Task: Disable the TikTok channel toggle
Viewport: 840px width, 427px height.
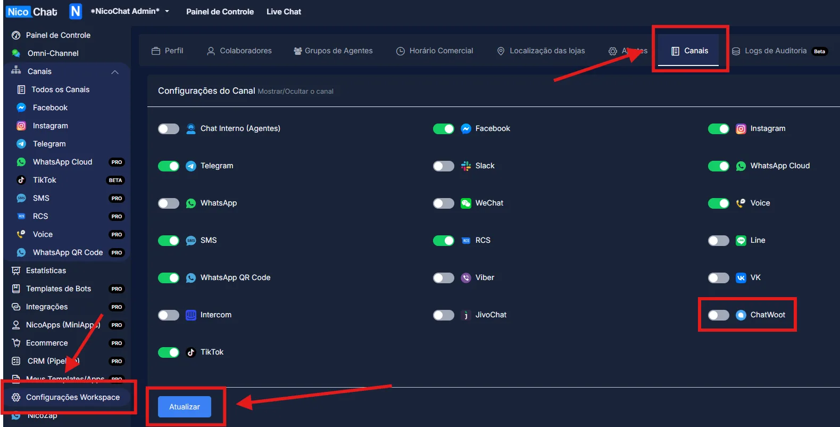Action: click(x=169, y=352)
